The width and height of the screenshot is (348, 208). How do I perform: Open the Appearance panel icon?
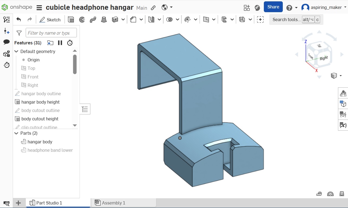click(x=343, y=94)
